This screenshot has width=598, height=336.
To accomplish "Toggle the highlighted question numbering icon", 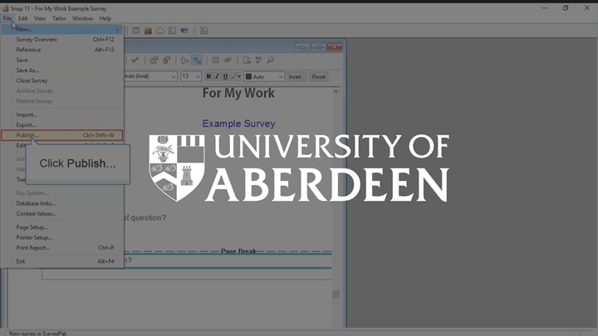I will [x=197, y=60].
